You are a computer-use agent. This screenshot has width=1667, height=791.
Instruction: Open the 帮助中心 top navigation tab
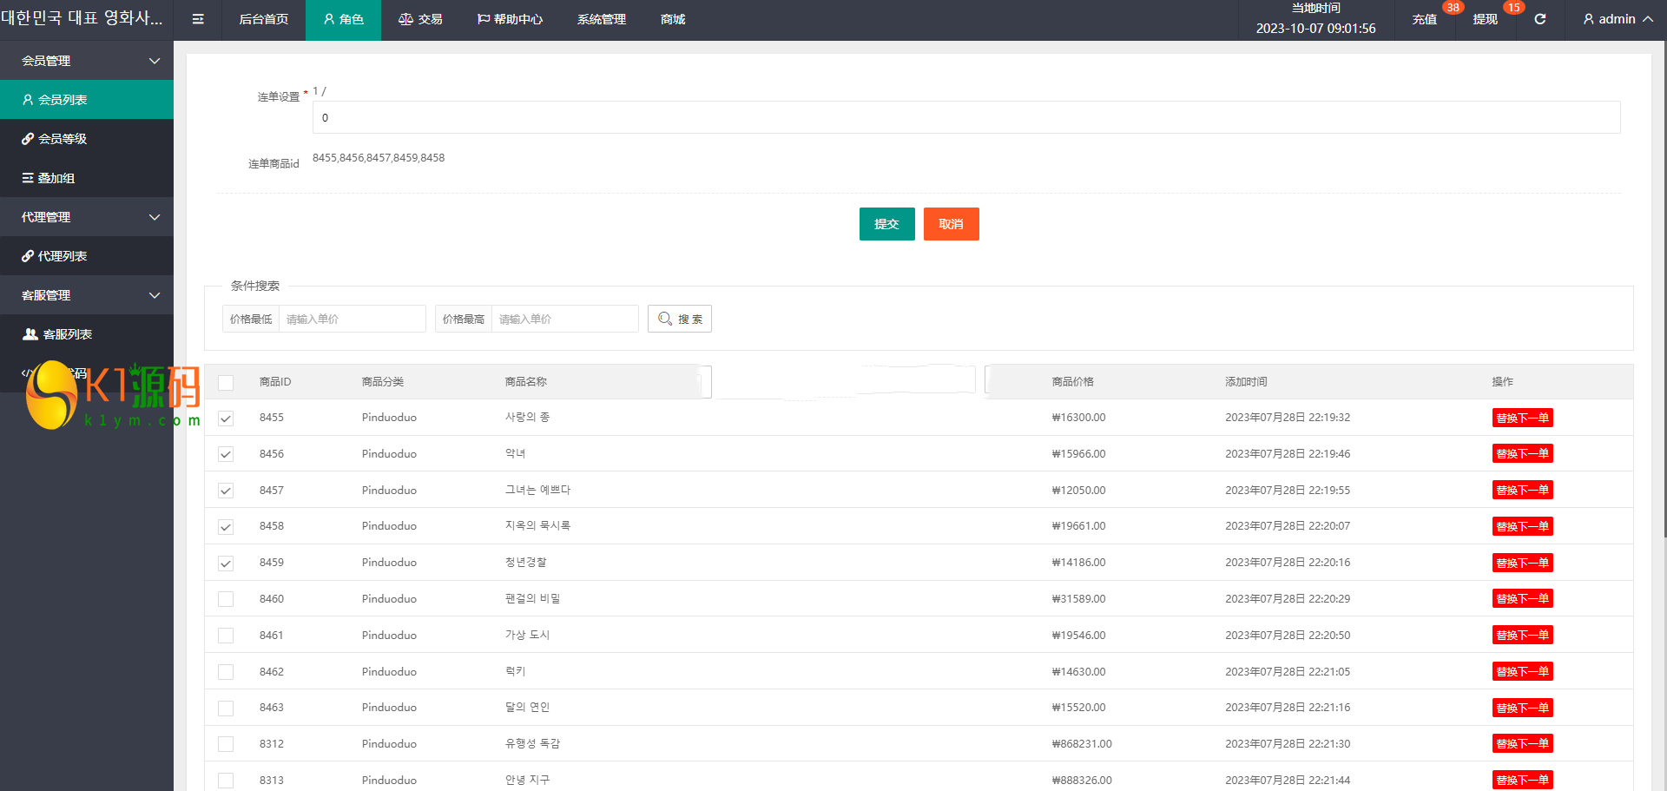[x=510, y=19]
